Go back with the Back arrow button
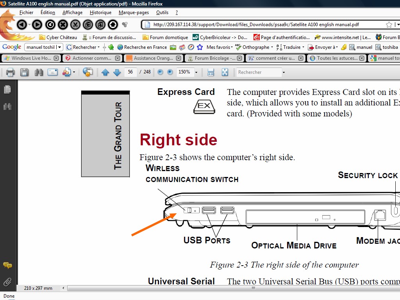This screenshot has height=300, width=400. click(x=22, y=25)
